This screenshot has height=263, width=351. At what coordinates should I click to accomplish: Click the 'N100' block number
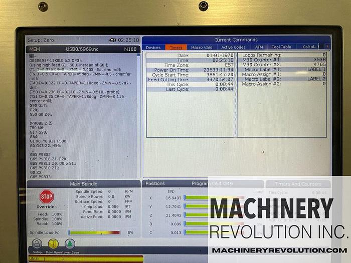130,49
